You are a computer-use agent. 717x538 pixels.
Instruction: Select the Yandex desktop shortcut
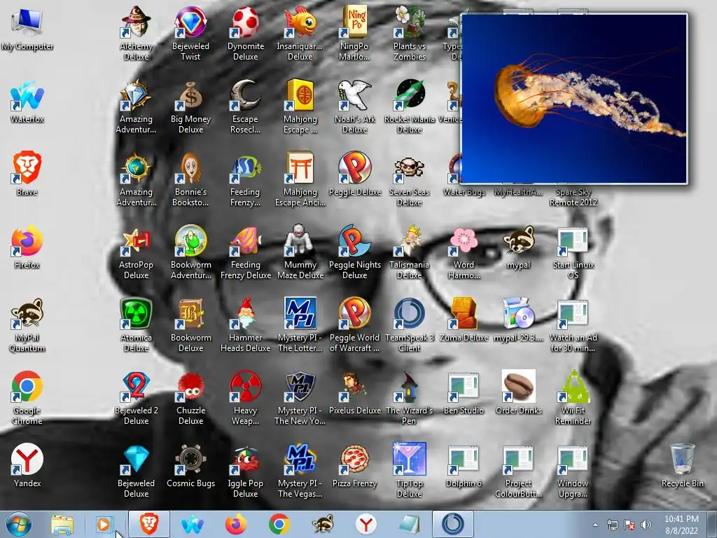27,465
